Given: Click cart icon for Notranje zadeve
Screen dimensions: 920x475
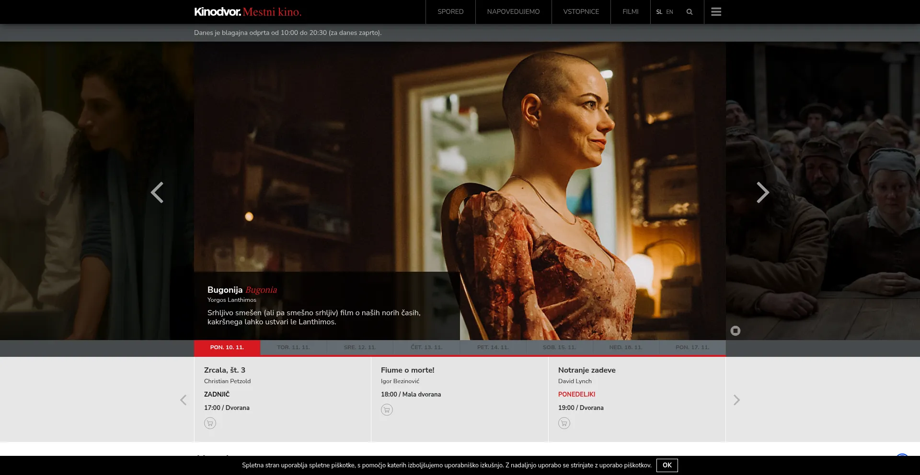Looking at the screenshot, I should pyautogui.click(x=564, y=423).
